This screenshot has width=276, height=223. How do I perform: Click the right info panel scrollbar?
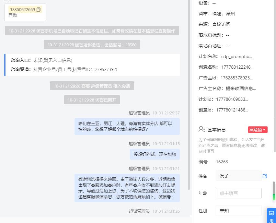[275, 76]
